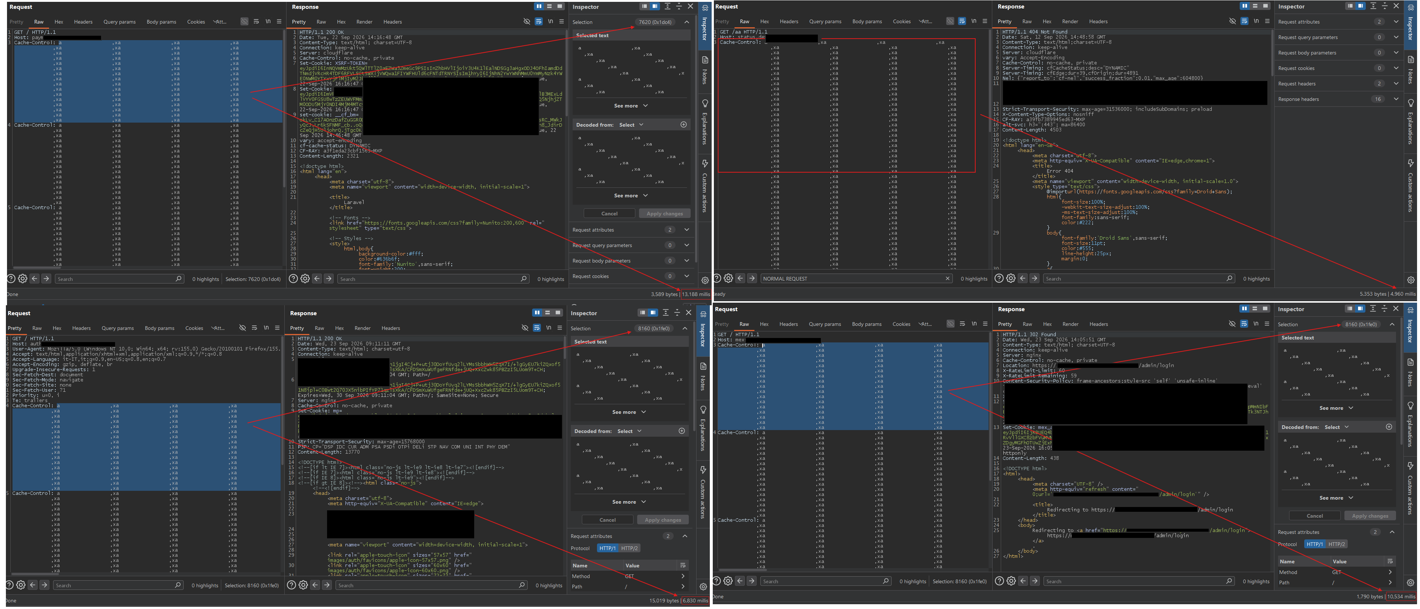The height and width of the screenshot is (609, 1420).
Task: Click Apply changes in the 15,019 bytes window
Action: click(663, 520)
